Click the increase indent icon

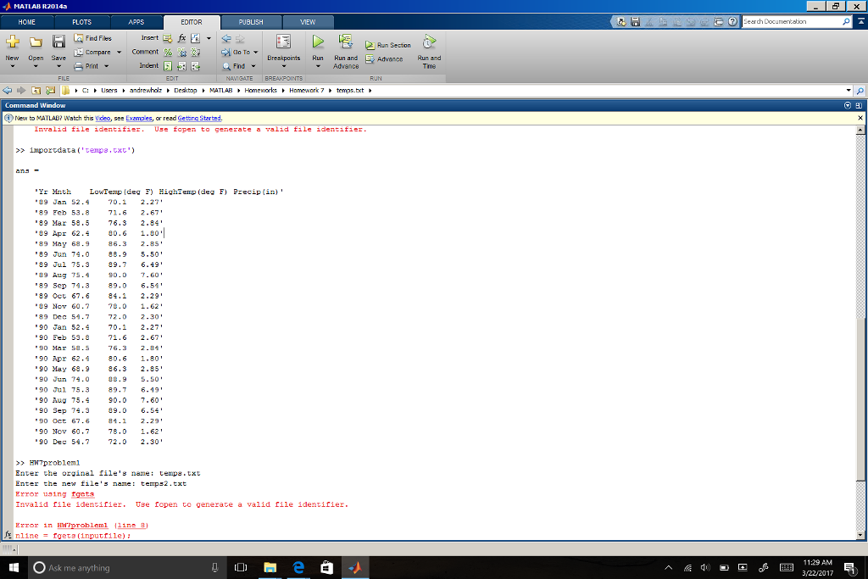[181, 66]
